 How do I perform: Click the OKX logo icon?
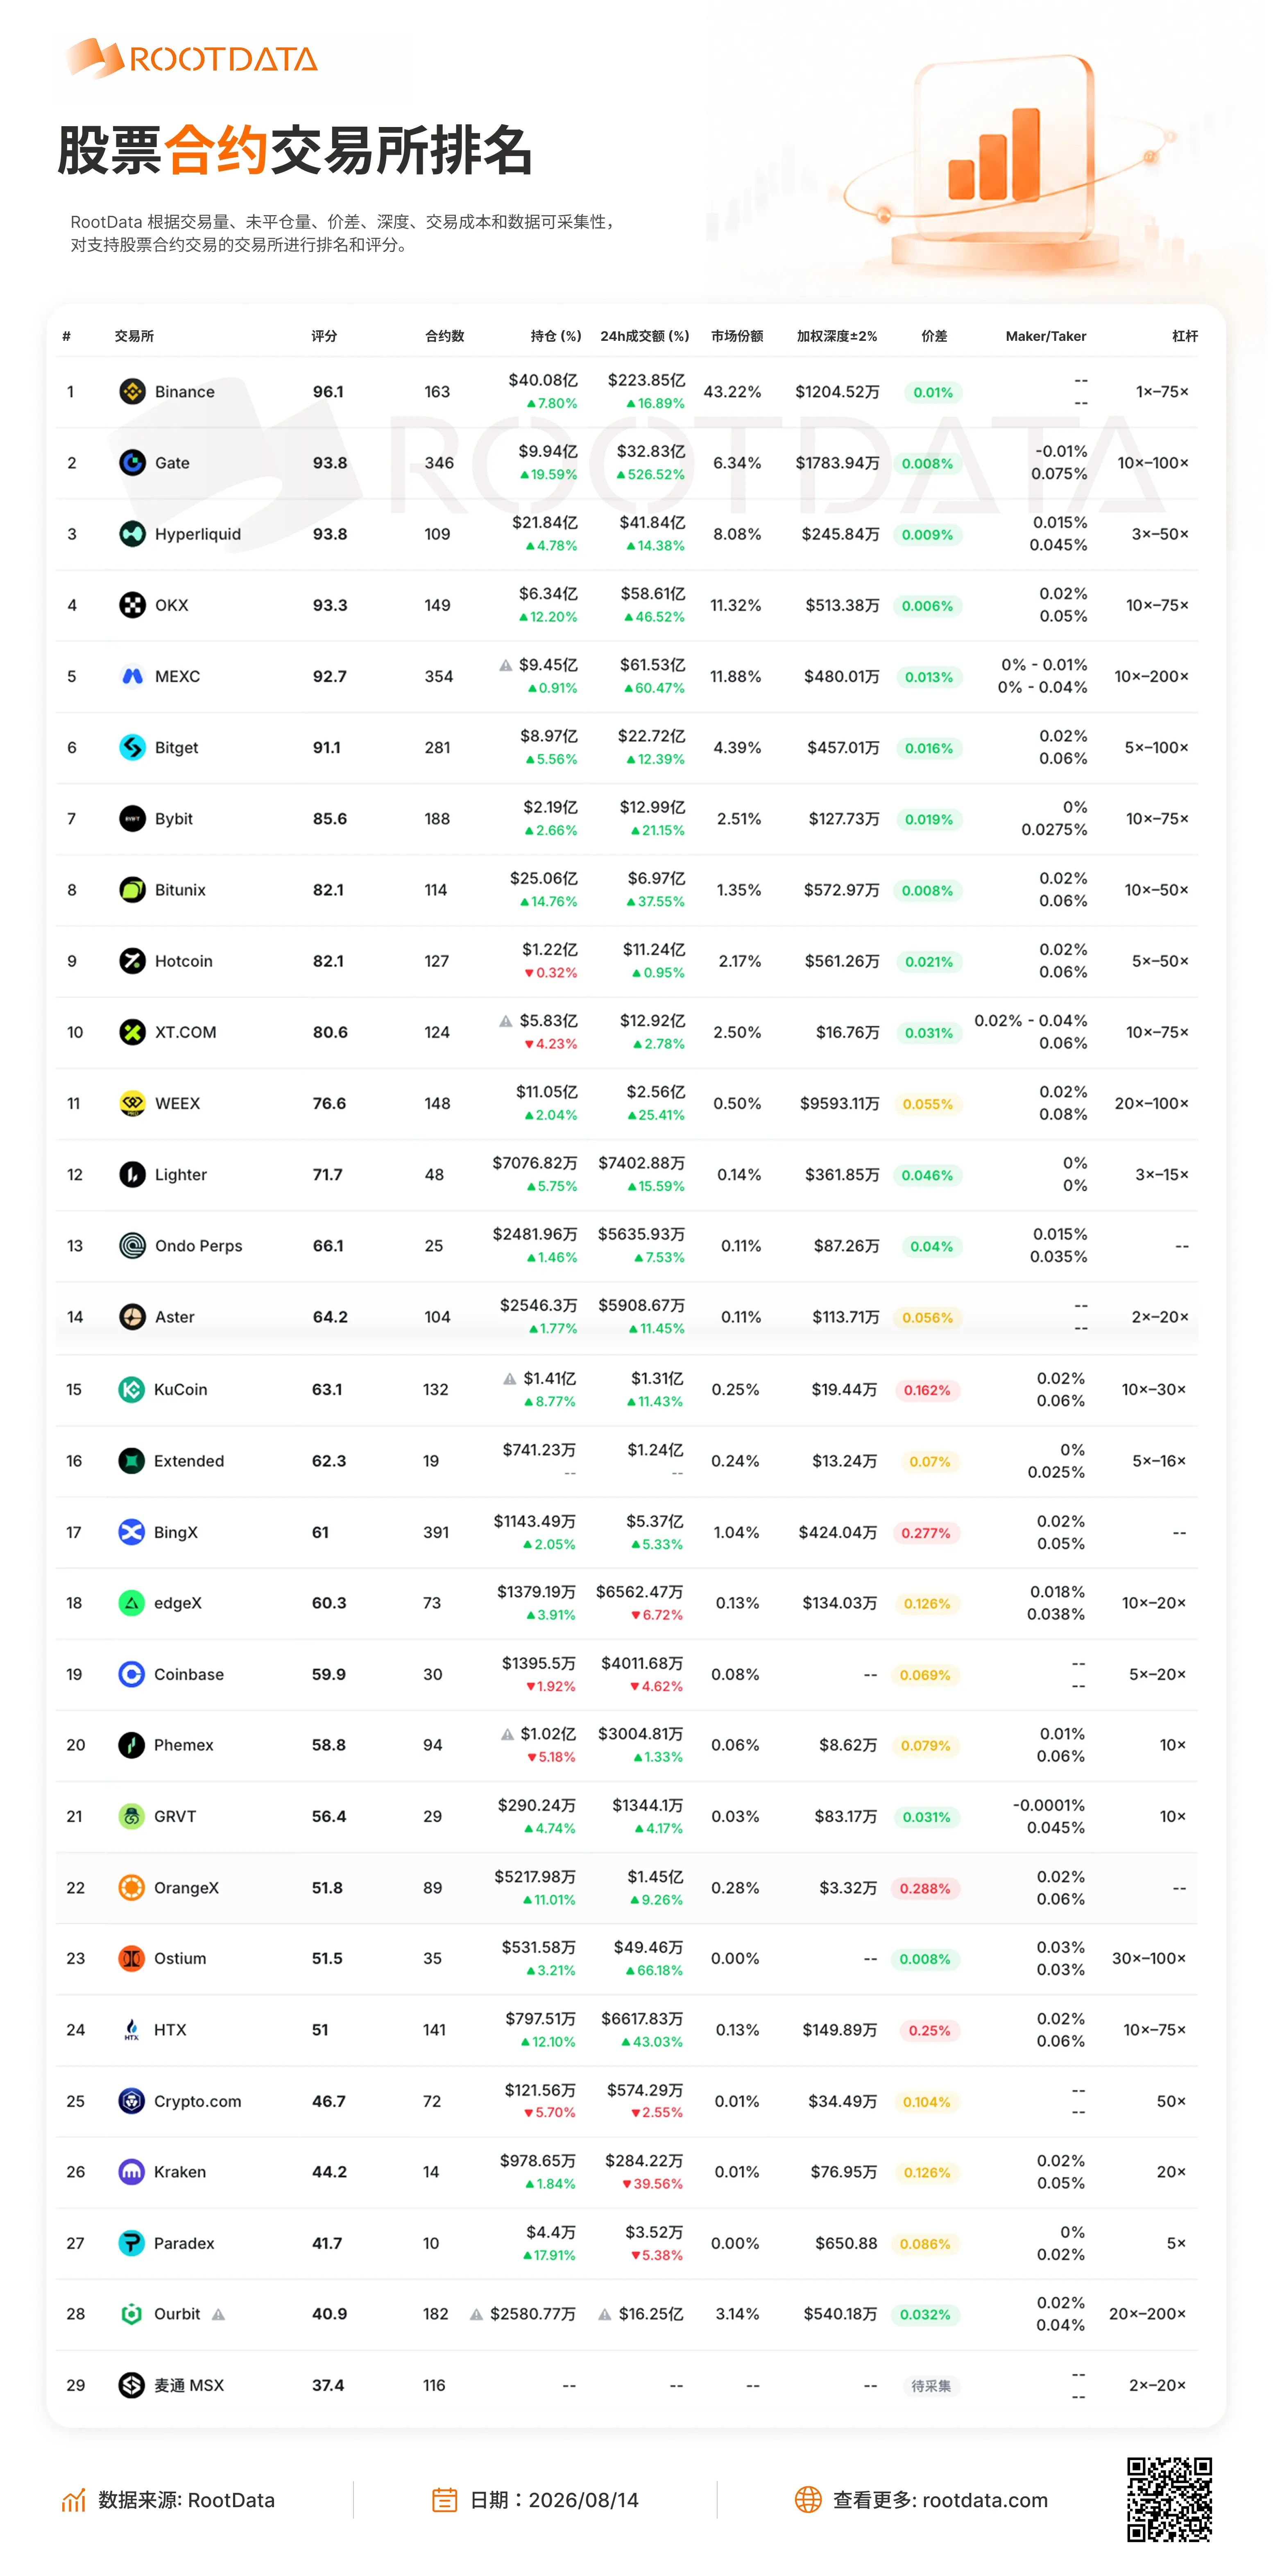[x=132, y=605]
